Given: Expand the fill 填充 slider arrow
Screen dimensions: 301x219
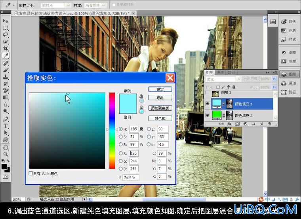Looking at the screenshot, I should click(x=274, y=87).
